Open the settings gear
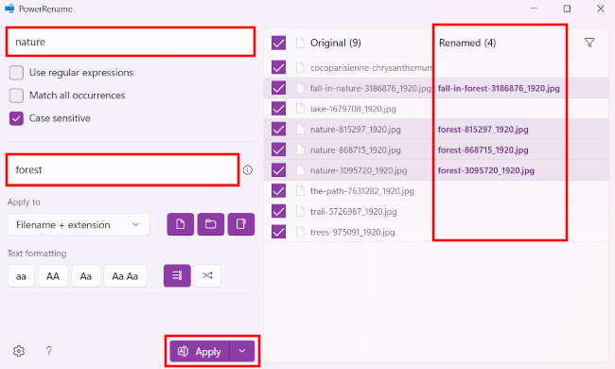The image size is (615, 369). click(x=19, y=351)
